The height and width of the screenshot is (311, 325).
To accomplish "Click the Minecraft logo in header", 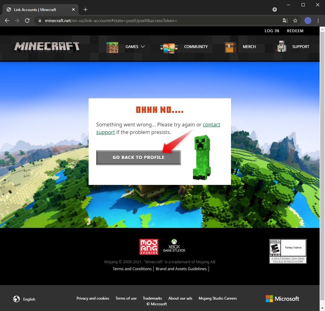I will (47, 47).
